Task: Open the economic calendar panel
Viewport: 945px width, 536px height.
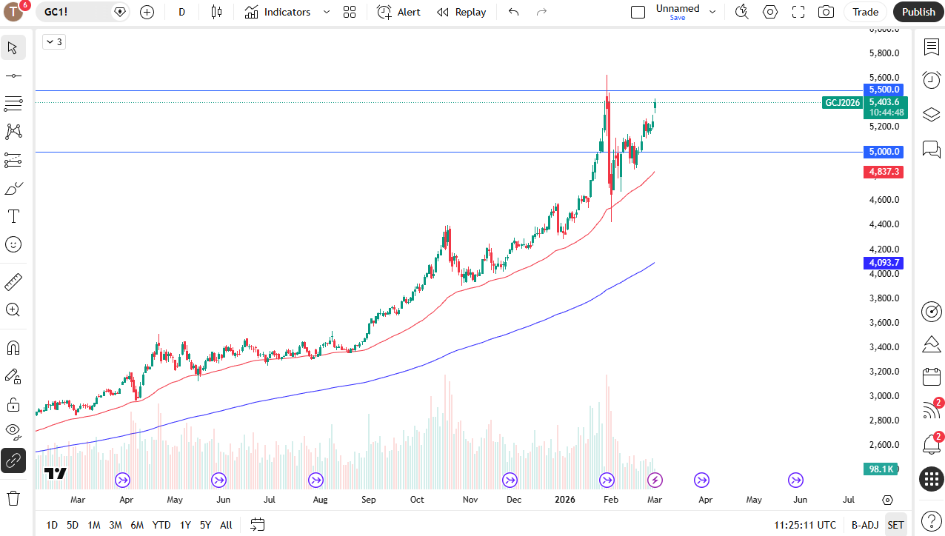Action: (931, 377)
